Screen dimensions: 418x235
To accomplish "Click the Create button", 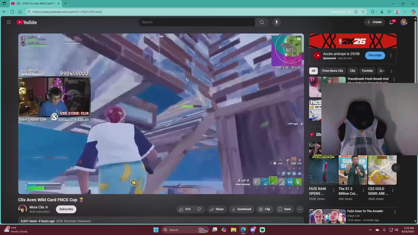I will [x=374, y=22].
